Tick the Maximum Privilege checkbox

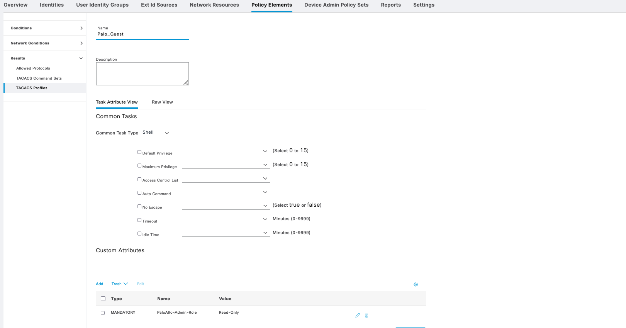click(139, 166)
